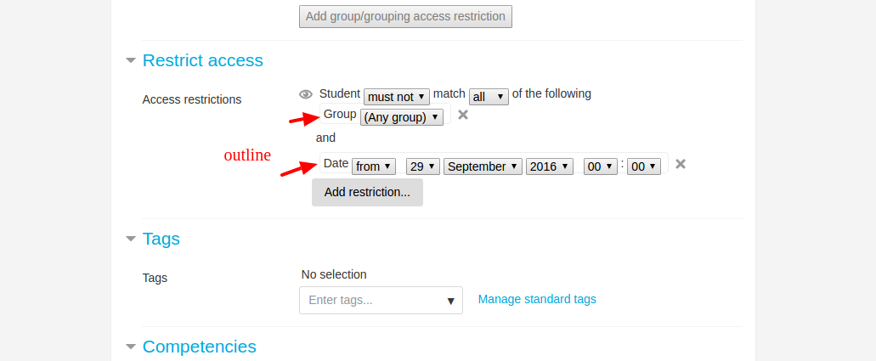Open the Manage standard tags link
This screenshot has height=361, width=876.
point(537,299)
